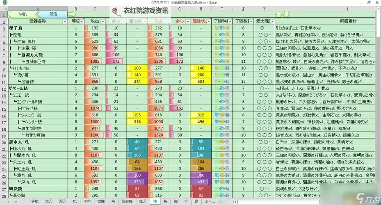Viewport: 381px width, 205px height.
Task: Switch to the 太刀 sheet tab
Action: pos(48,202)
